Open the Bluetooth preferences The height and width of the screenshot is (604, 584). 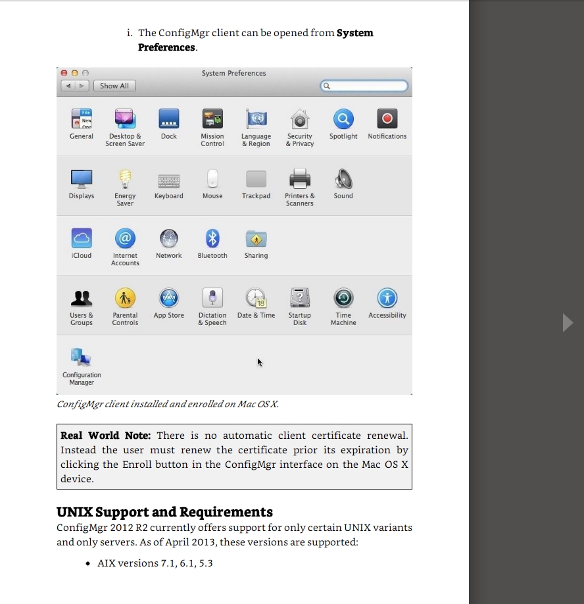pyautogui.click(x=212, y=238)
